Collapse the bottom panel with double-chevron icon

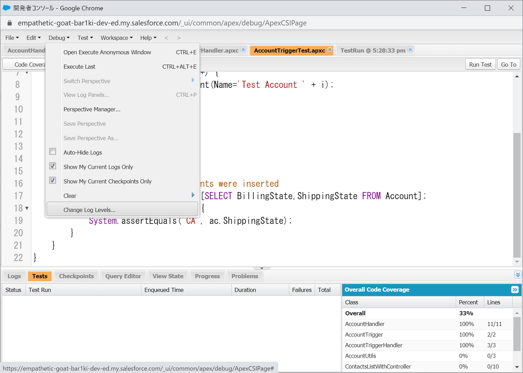(x=518, y=274)
